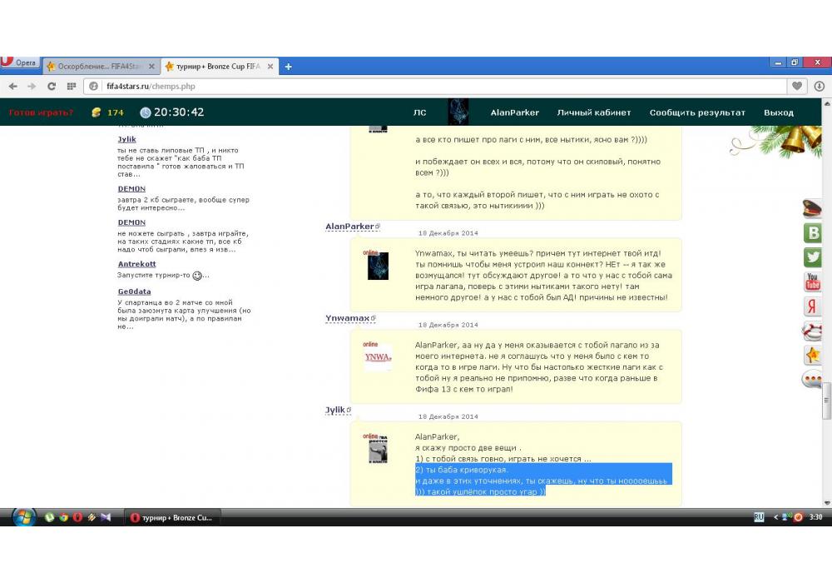Go back using the browser back arrow

13,87
